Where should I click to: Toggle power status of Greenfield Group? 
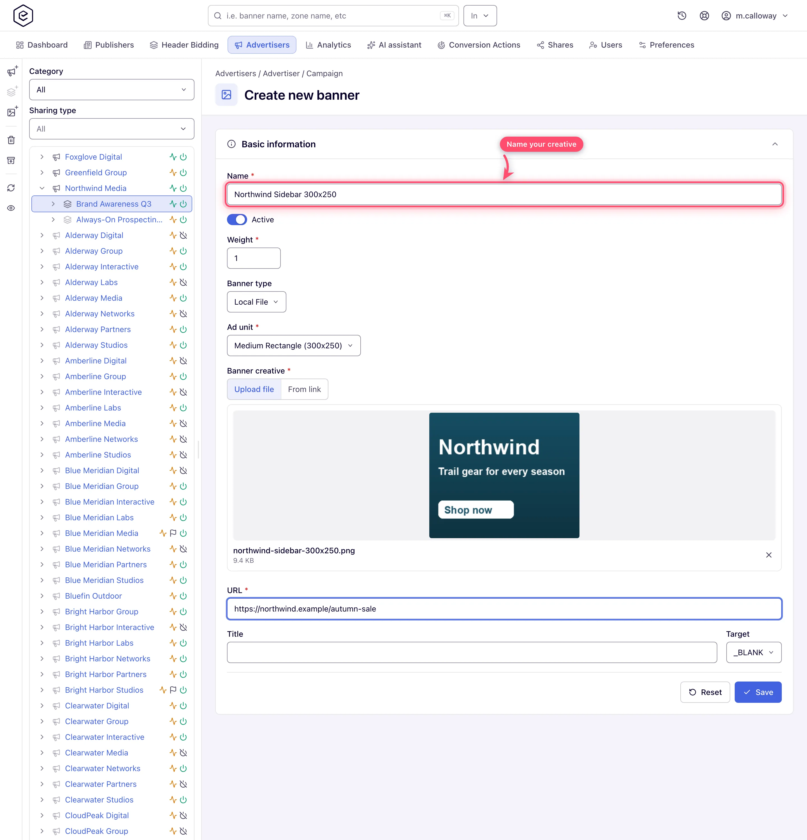coord(184,173)
